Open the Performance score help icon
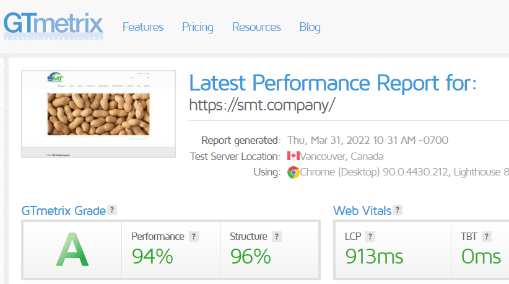Image resolution: width=509 pixels, height=284 pixels. 194,236
